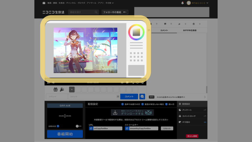
Task: Pause the player
Action: point(48,82)
